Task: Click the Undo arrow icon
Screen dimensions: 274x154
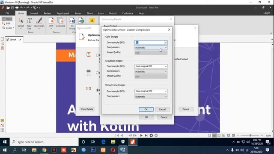Action: pos(21,8)
